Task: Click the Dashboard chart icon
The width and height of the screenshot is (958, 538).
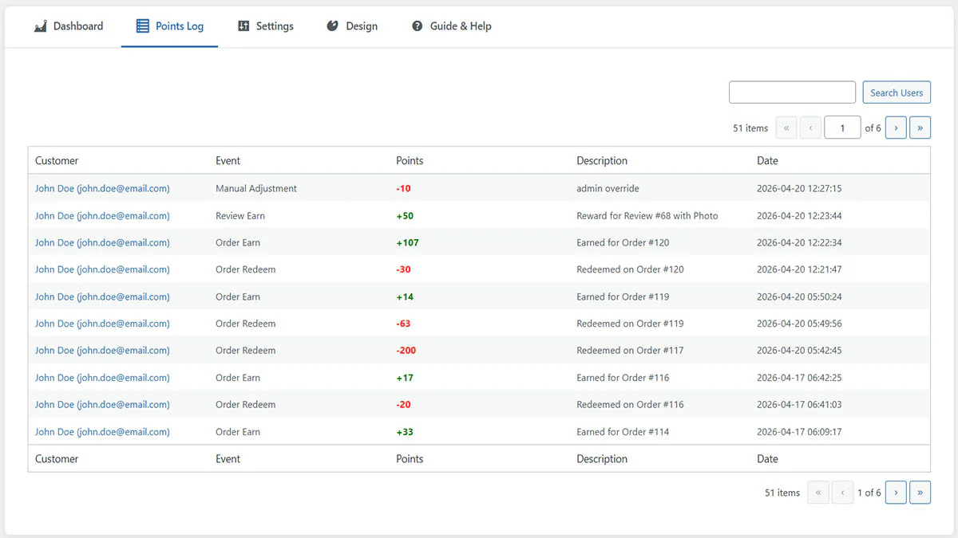Action: point(41,26)
